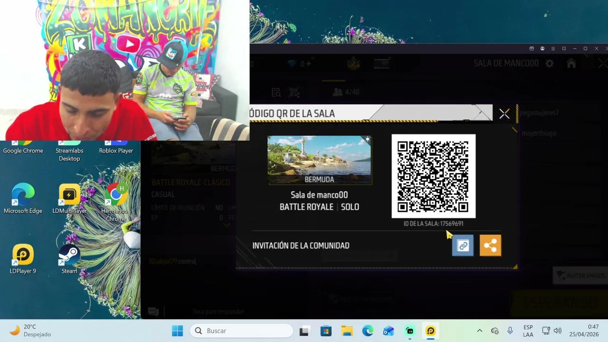The height and width of the screenshot is (342, 608).
Task: Open Streamlabs Desktop shortcut
Action: 69,151
